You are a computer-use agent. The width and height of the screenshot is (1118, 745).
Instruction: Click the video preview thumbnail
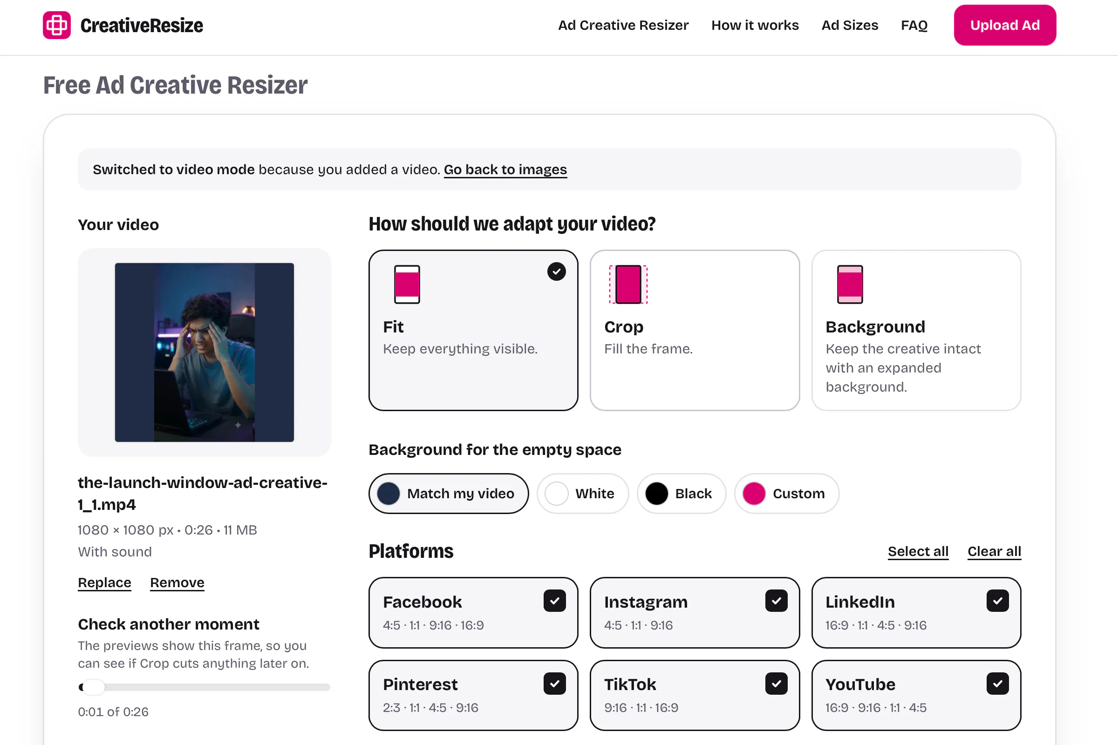(x=205, y=352)
